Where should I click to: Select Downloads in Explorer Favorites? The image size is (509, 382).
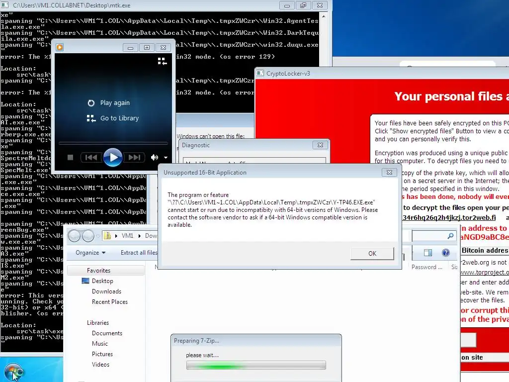click(x=106, y=291)
